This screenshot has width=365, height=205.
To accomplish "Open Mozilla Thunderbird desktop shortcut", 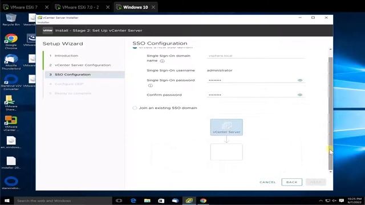I will coord(11,62).
